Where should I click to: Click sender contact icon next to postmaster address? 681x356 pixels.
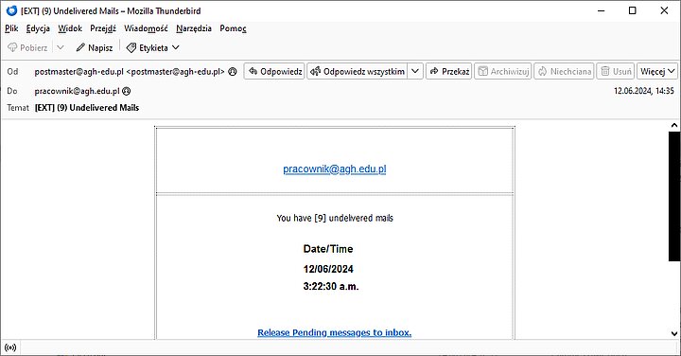point(233,72)
